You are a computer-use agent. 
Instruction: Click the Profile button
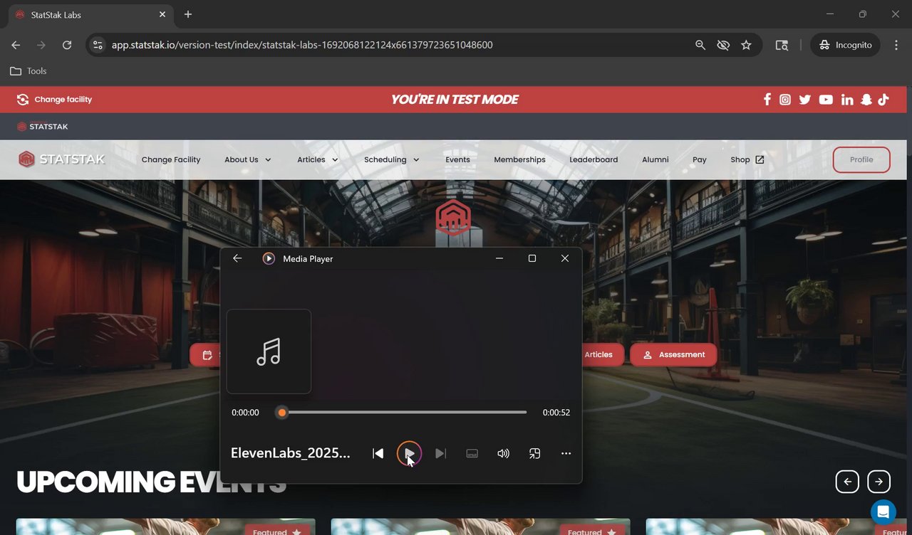pos(861,159)
